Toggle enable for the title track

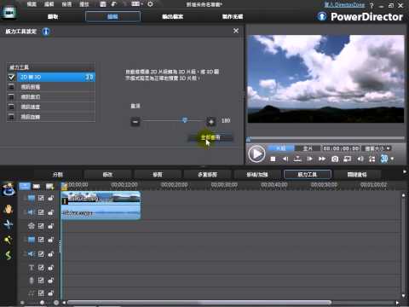[41, 268]
